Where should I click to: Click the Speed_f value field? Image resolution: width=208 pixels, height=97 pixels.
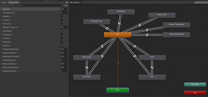pyautogui.click(x=64, y=9)
